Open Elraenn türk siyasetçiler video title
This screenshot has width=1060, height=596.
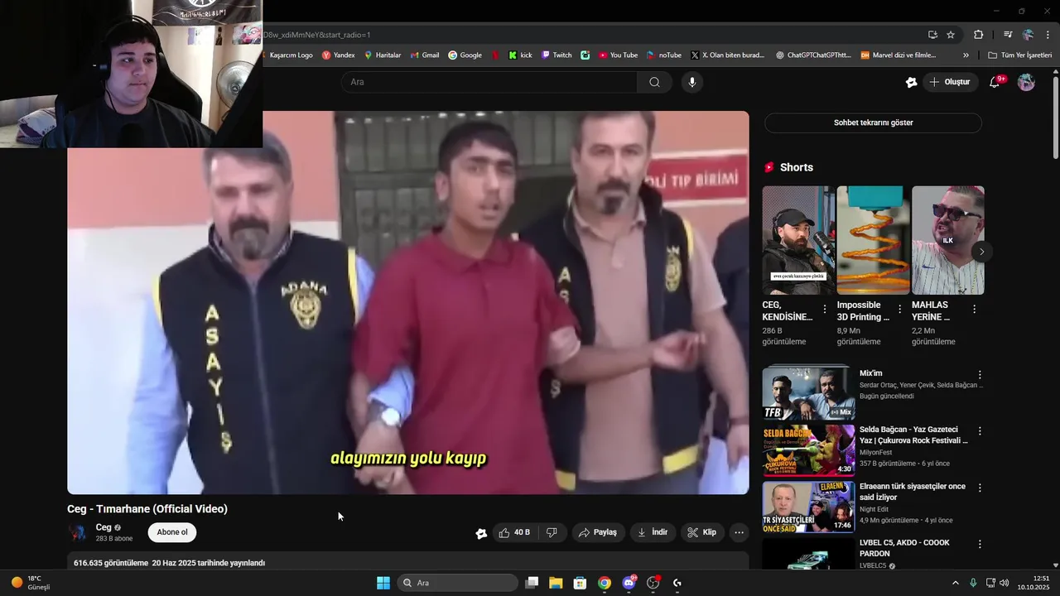913,492
